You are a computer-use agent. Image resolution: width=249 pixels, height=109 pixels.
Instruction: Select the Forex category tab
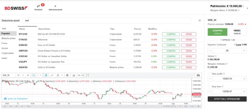(x=5, y=43)
